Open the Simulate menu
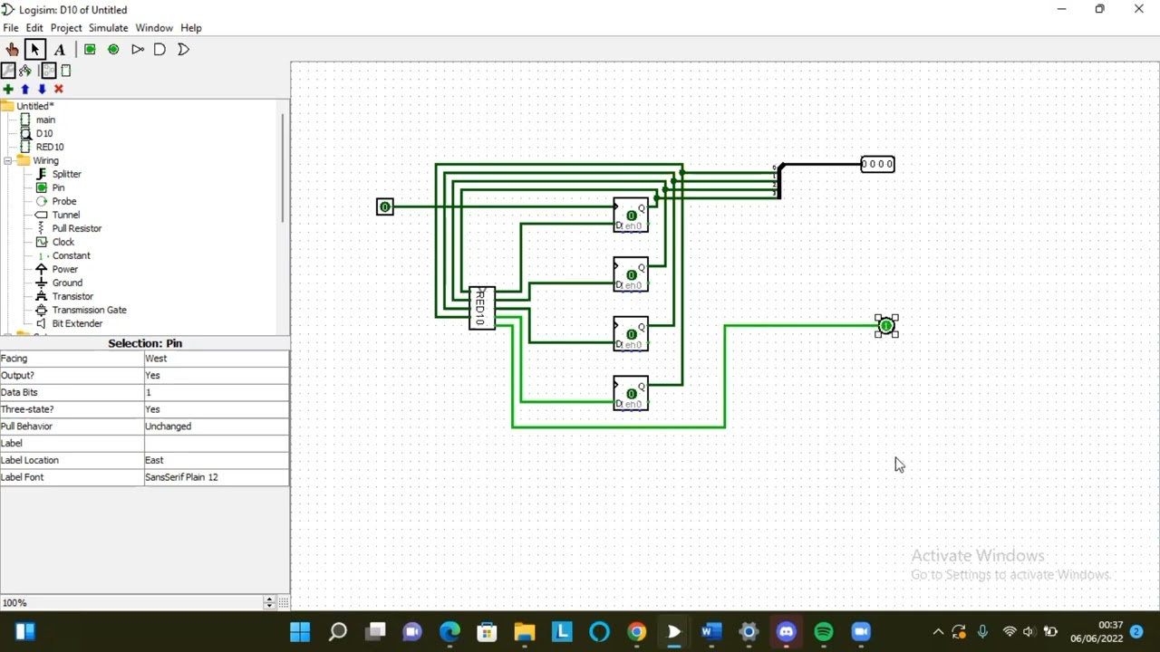Image resolution: width=1160 pixels, height=652 pixels. point(108,28)
